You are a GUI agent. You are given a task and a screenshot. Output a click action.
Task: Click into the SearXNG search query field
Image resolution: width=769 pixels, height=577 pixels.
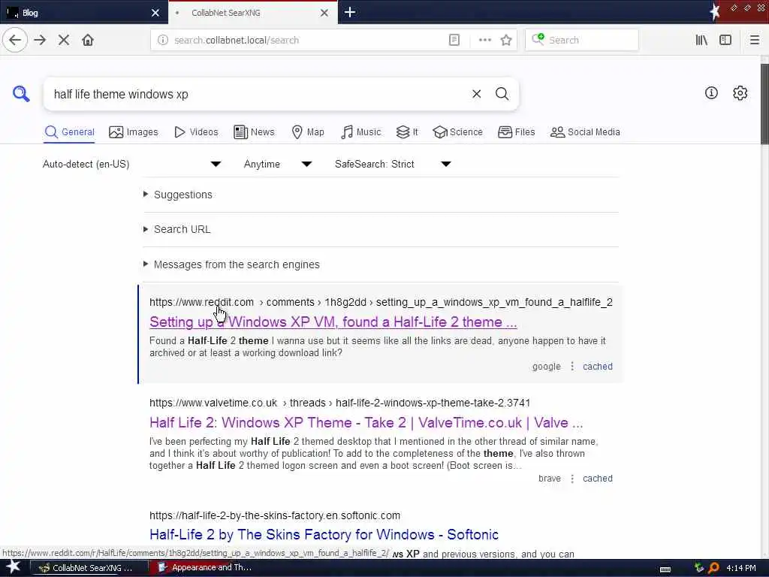point(255,94)
